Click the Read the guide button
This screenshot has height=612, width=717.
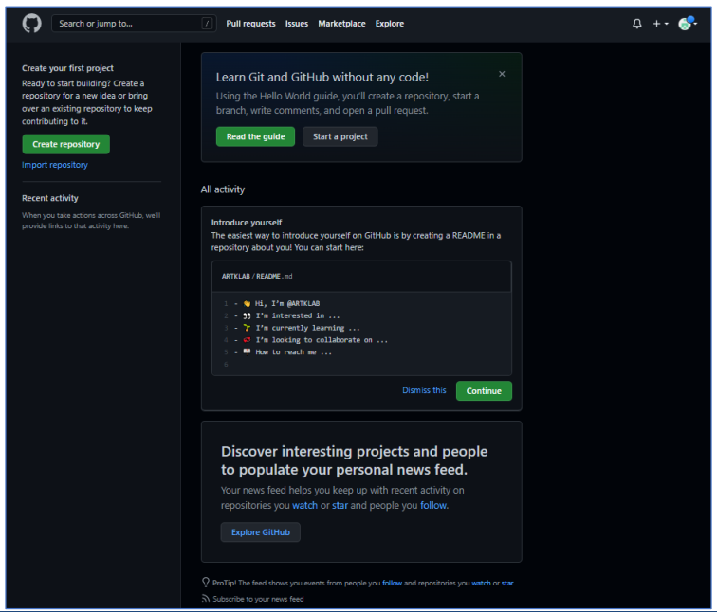[256, 136]
